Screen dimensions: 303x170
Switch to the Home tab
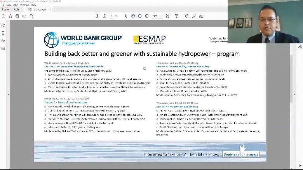pos(5,9)
